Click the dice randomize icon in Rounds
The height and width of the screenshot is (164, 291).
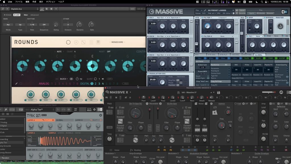coord(83,42)
